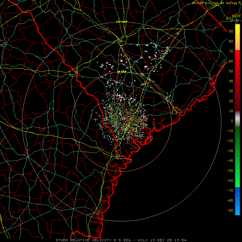Click the 70 value on velocity scale

[x=231, y=51]
